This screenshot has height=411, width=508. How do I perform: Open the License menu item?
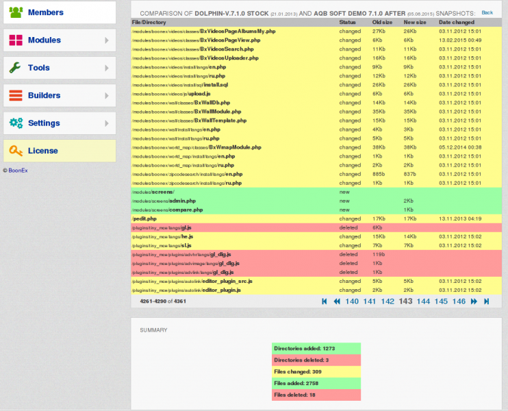point(42,151)
